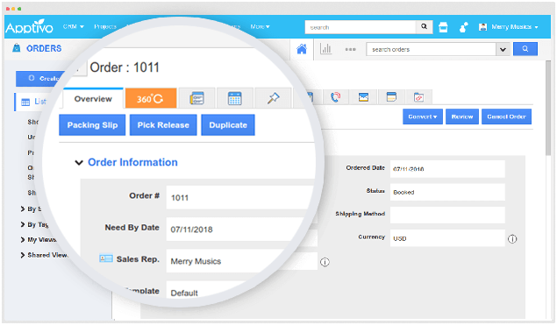Click the blue search orders button
Screen dimensions: 557x325
click(525, 49)
